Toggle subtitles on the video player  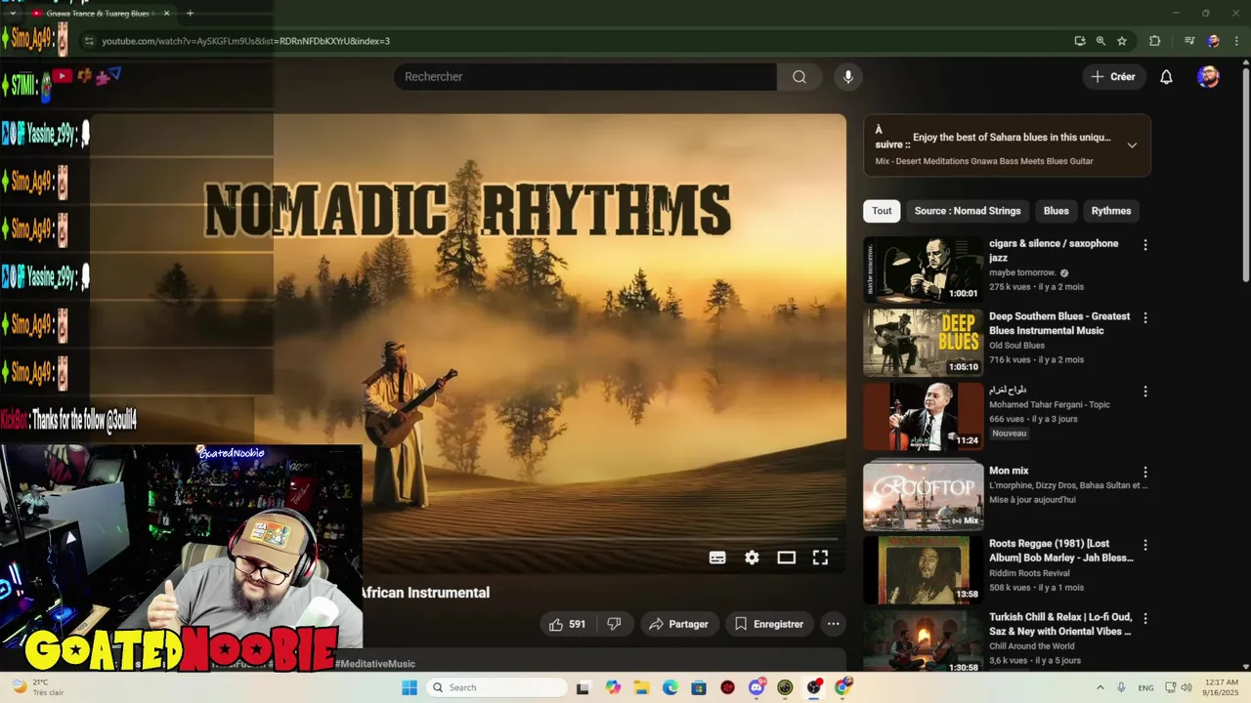(717, 558)
